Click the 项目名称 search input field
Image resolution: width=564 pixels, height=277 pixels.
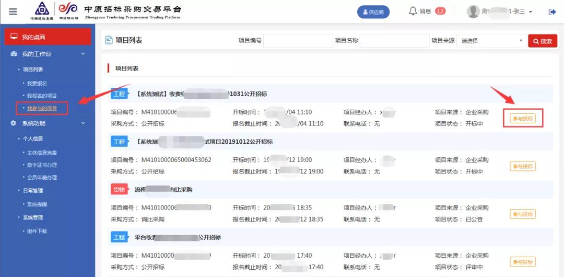click(395, 41)
